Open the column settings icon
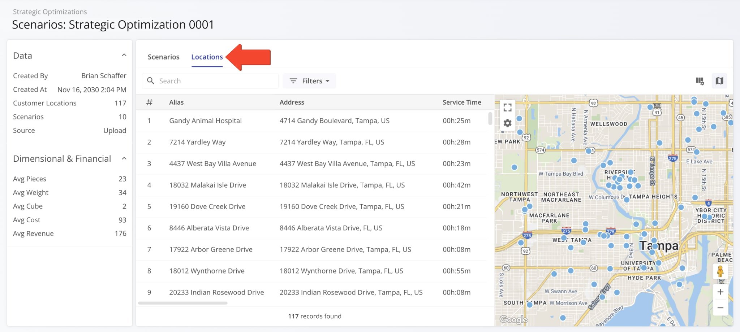This screenshot has width=740, height=332. (700, 81)
